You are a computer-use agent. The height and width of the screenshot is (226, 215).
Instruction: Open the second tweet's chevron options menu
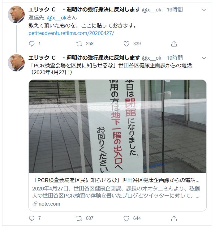coord(204,58)
